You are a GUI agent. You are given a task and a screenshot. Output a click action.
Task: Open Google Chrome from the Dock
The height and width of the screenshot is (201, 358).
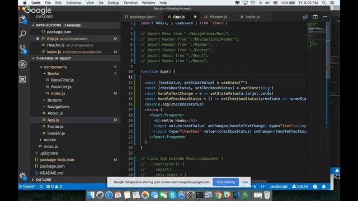click(x=218, y=195)
